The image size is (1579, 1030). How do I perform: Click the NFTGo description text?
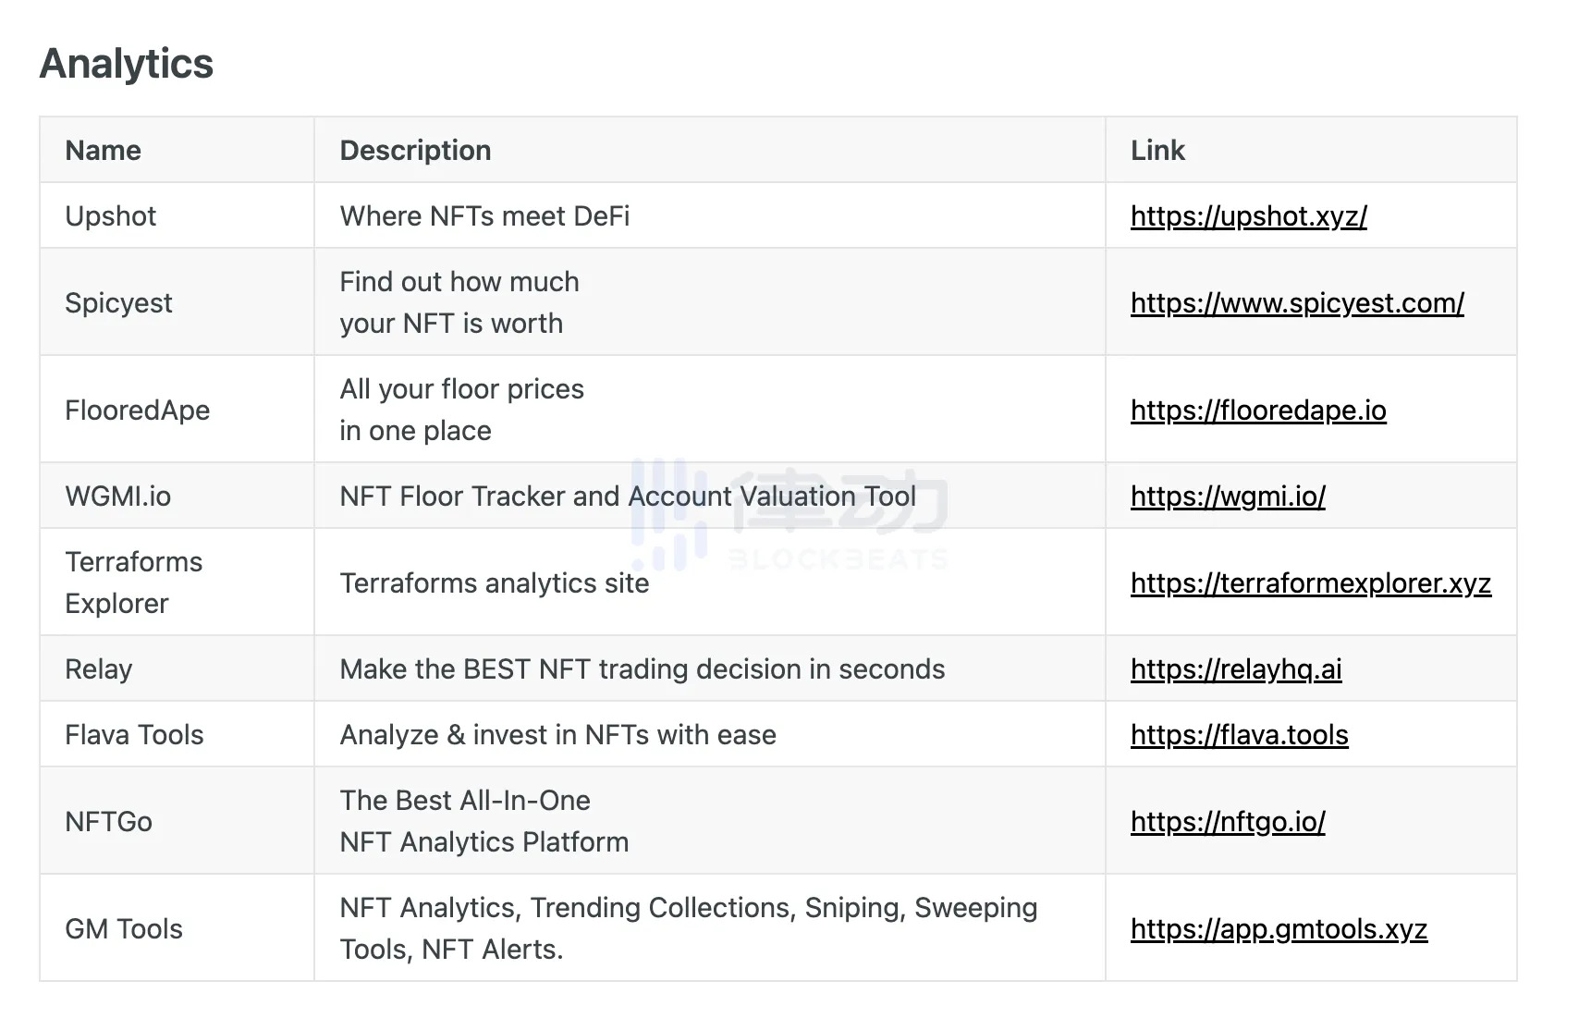483,822
